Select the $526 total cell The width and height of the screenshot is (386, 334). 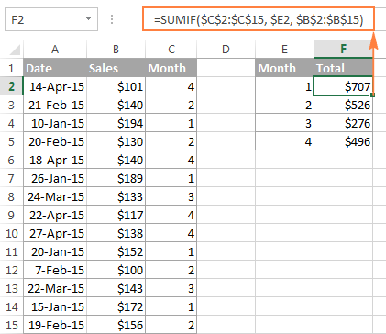pos(343,105)
